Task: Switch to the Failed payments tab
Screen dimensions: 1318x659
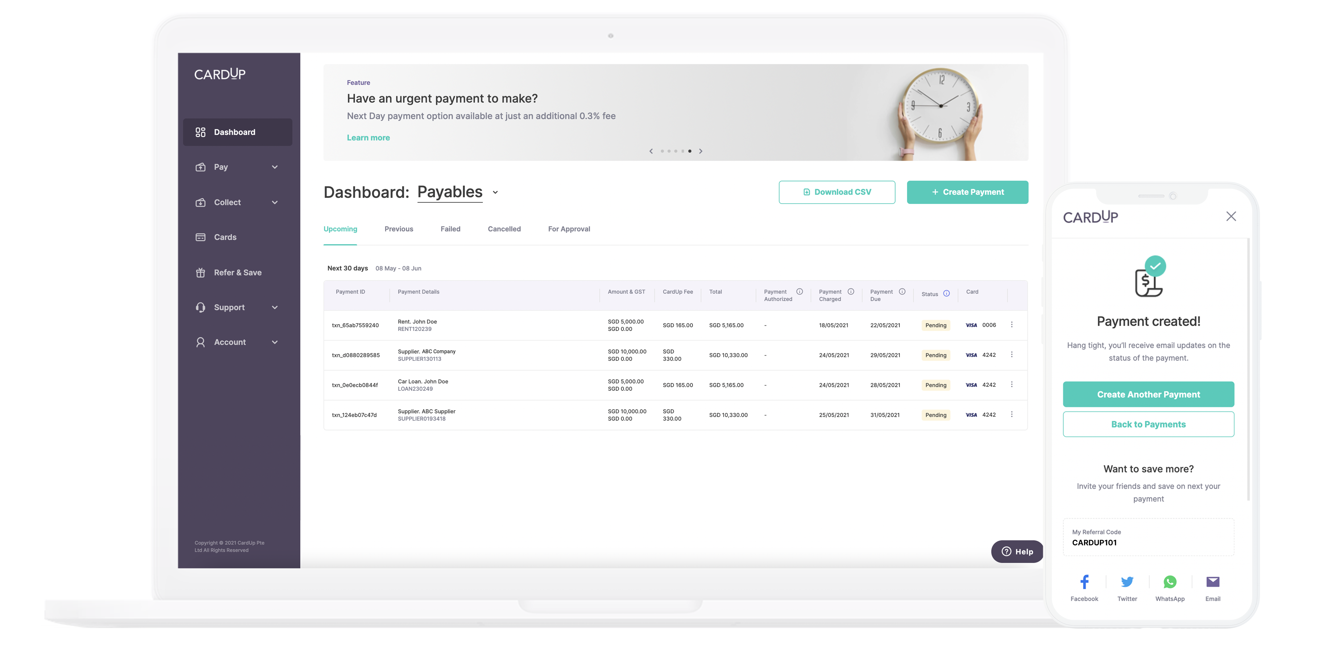Action: tap(450, 229)
